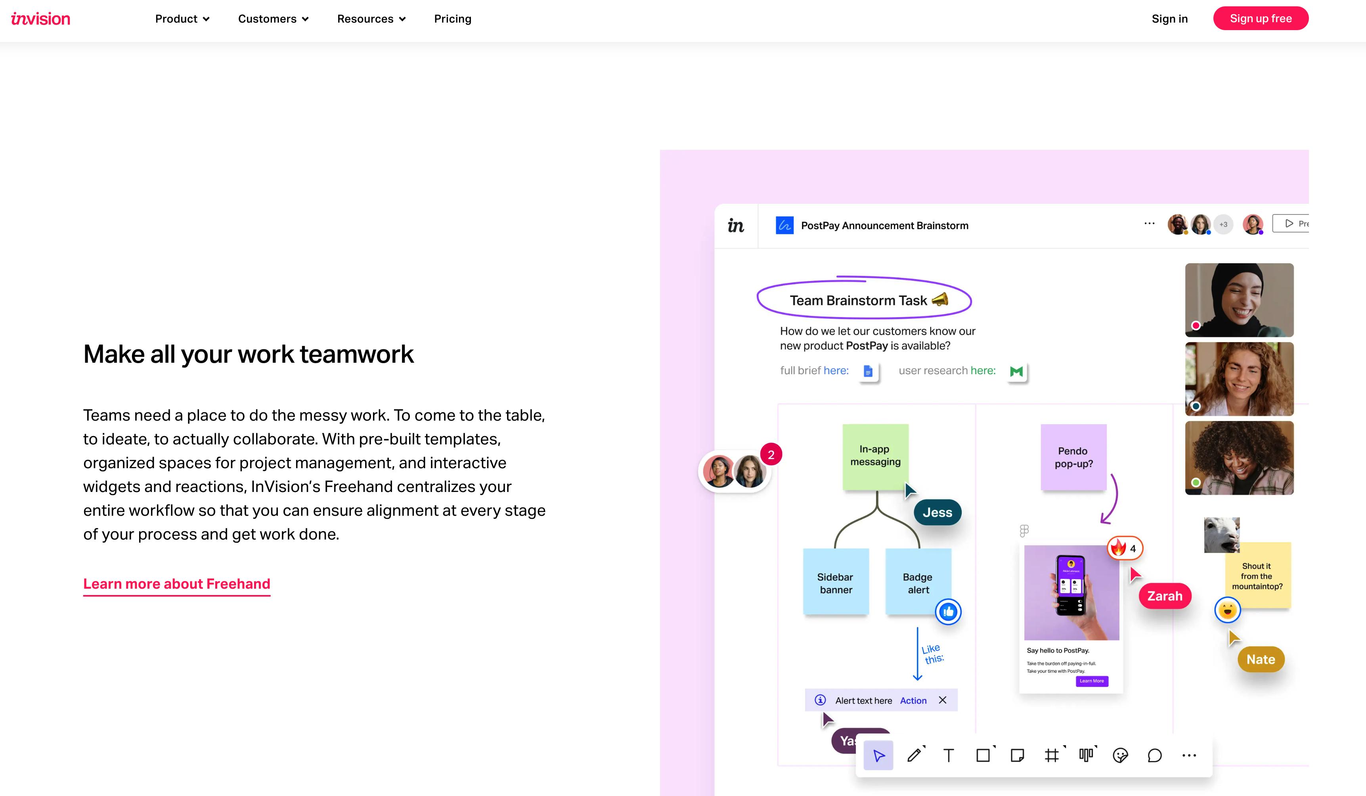1366x796 pixels.
Task: Select the comment bubble tool
Action: [1155, 755]
